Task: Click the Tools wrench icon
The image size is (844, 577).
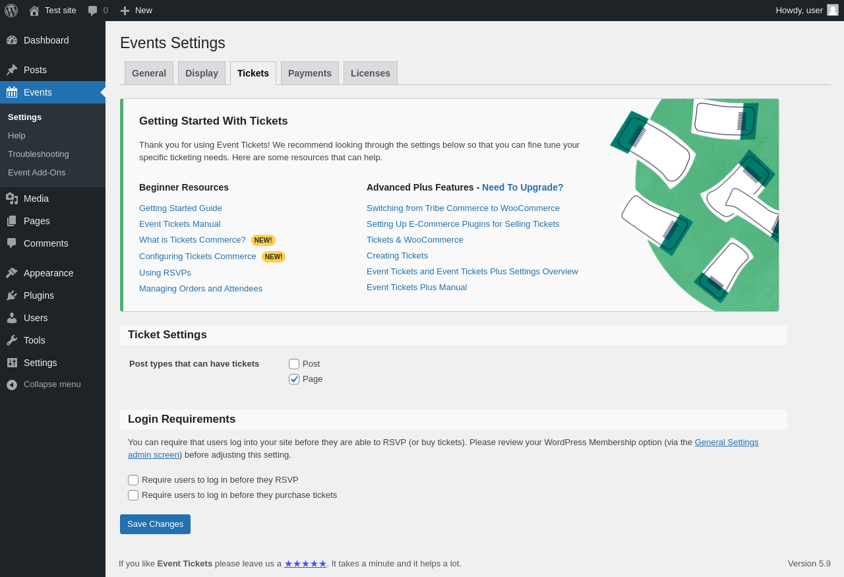Action: click(x=12, y=340)
